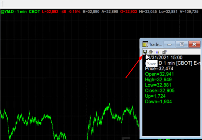Select the Close=32,905 row in the data window
202x140 pixels.
click(160, 91)
